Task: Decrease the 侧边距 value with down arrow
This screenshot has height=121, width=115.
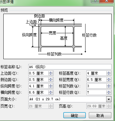Action: (51, 81)
